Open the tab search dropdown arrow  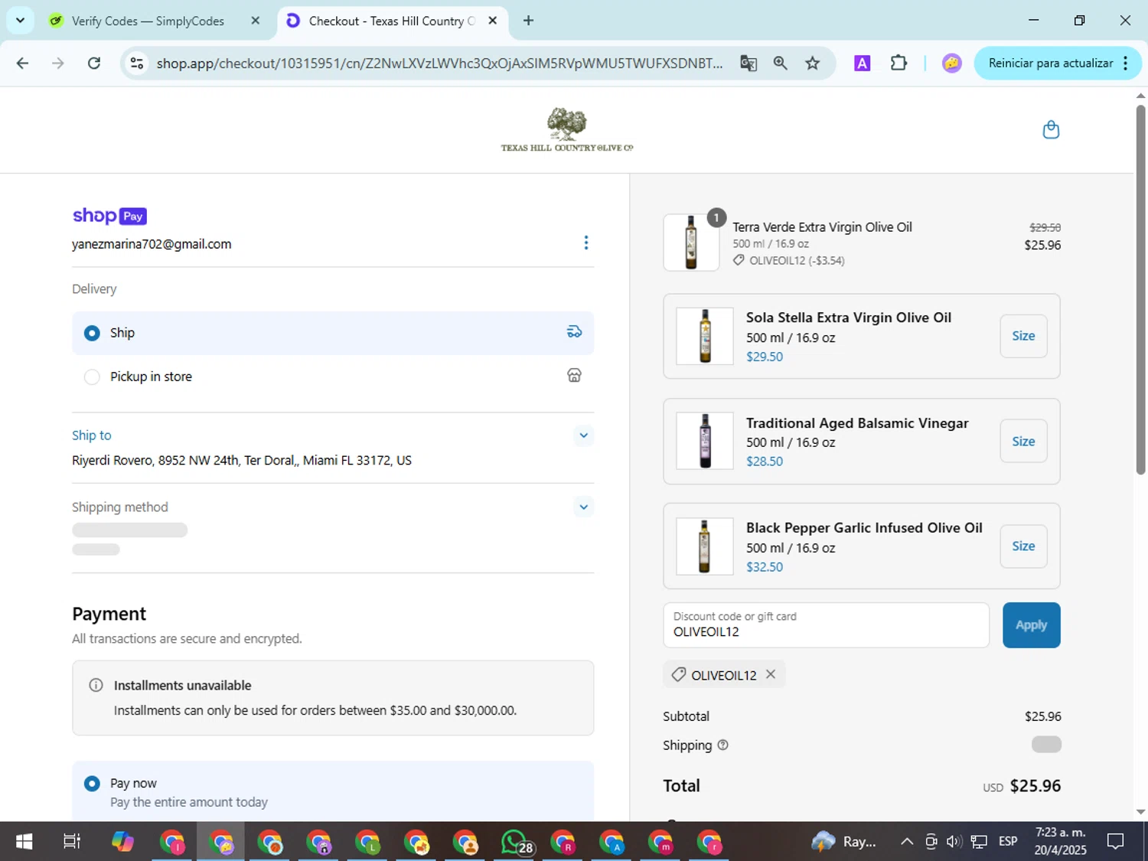[x=21, y=21]
